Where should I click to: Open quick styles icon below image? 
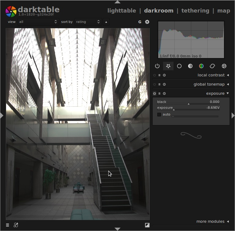pyautogui.click(x=16, y=225)
